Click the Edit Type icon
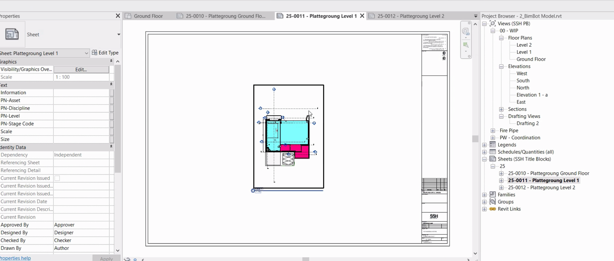 [x=94, y=53]
